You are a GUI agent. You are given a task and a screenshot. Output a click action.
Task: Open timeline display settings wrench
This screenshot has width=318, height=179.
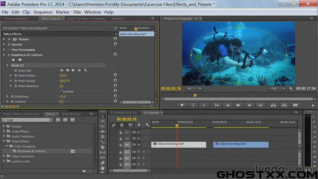(x=147, y=125)
